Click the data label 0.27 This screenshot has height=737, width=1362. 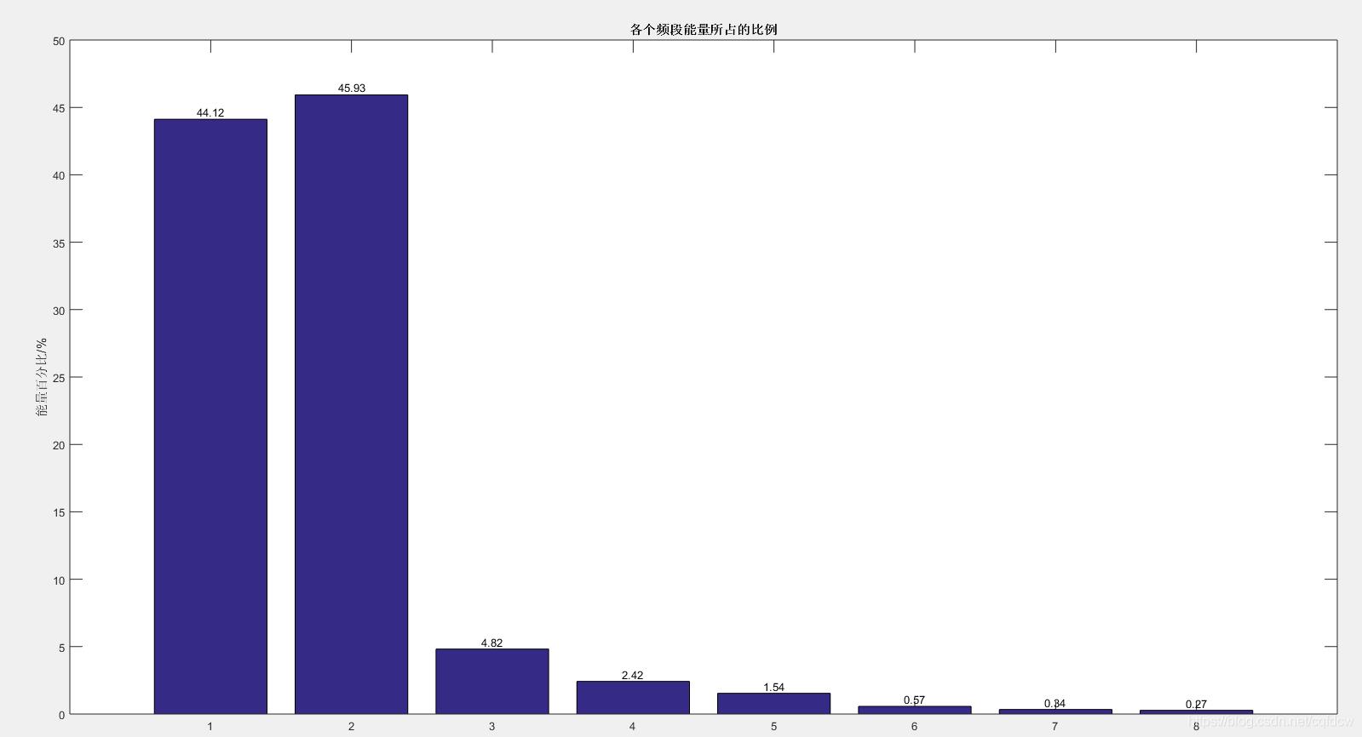pyautogui.click(x=1197, y=704)
